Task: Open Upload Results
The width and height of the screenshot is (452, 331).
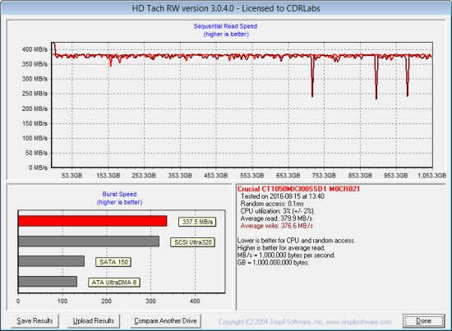Action: tap(94, 321)
